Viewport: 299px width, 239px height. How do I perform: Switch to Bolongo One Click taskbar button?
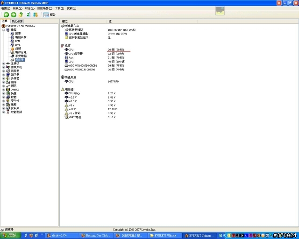(x=96, y=236)
